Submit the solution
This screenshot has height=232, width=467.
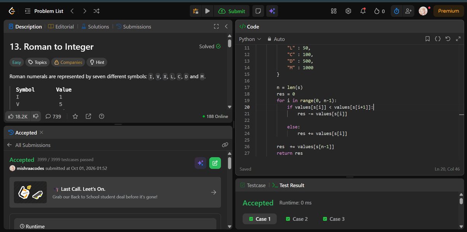point(232,11)
